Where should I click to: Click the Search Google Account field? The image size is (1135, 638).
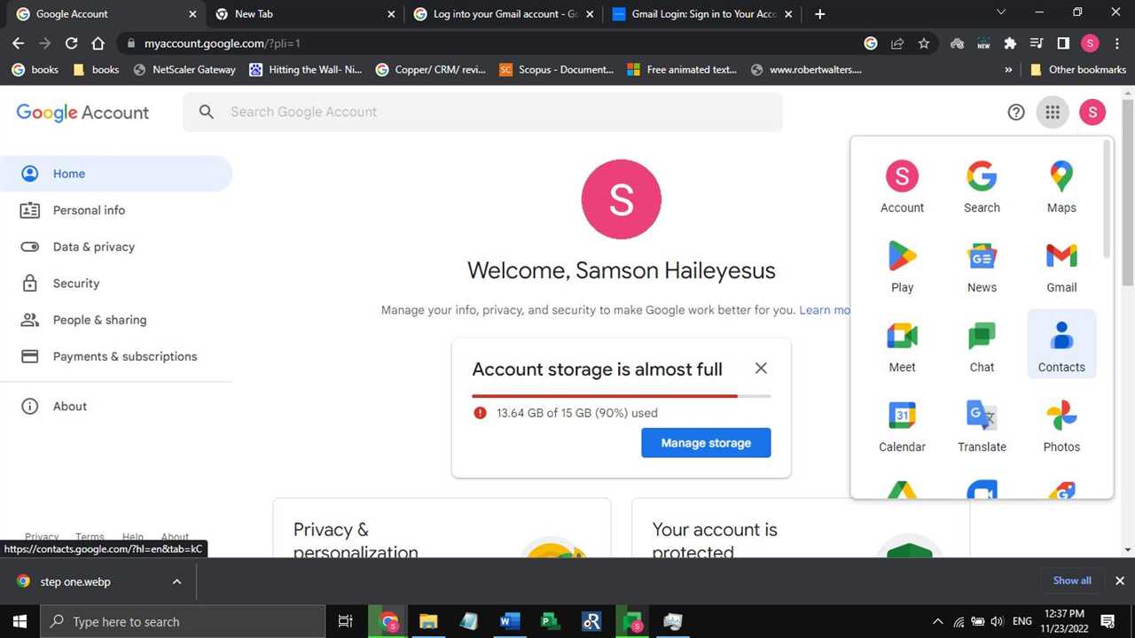[x=482, y=112]
